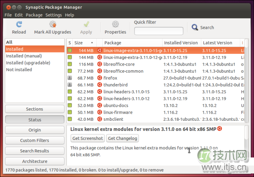Click the Apply checkmark icon
Screen dimensions: 254x177
86,25
